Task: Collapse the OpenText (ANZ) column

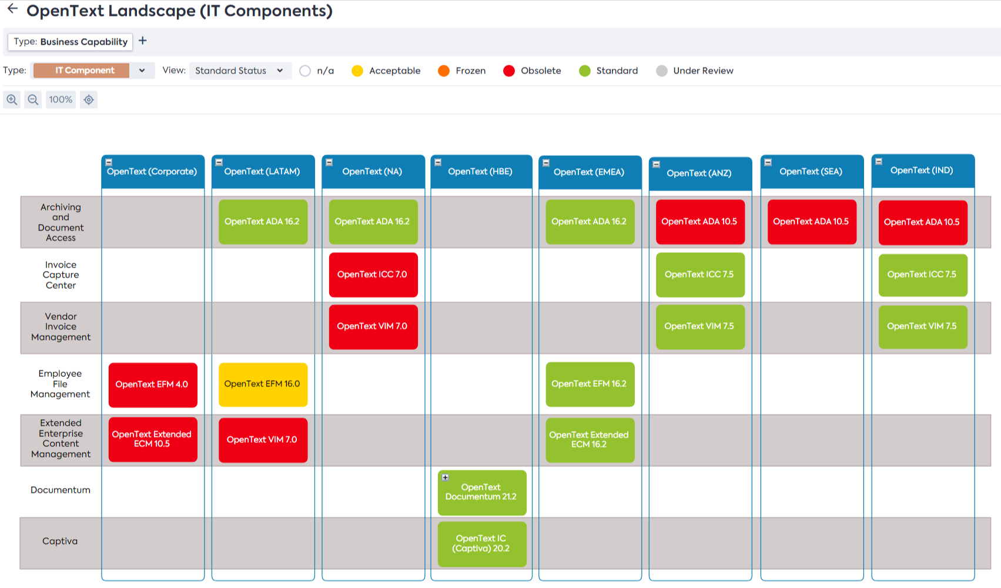Action: 657,164
